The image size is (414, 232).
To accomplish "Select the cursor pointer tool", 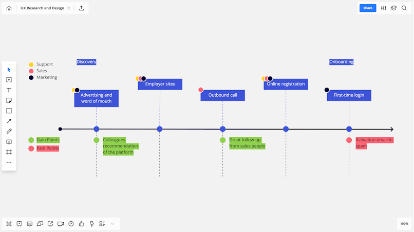I will click(x=9, y=70).
